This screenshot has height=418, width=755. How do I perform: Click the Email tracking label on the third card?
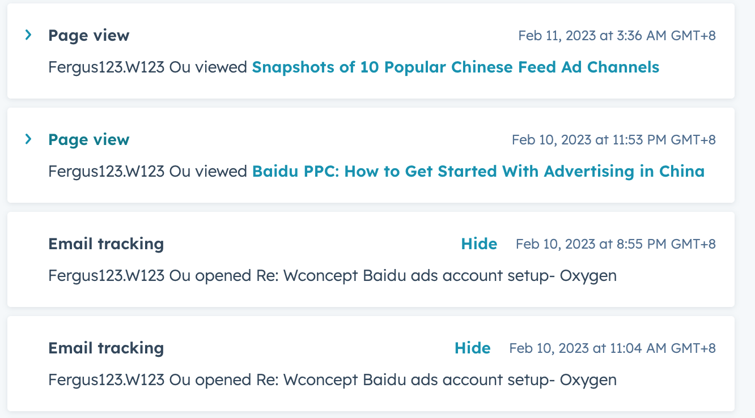click(x=106, y=244)
